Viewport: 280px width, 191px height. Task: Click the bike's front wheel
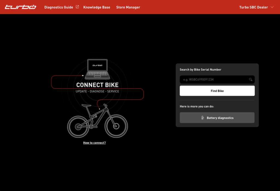tap(116, 126)
